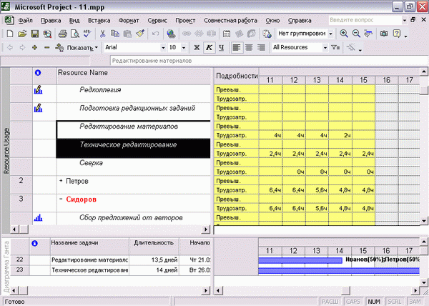Image resolution: width=429 pixels, height=306 pixels.
Task: Toggle italic formatting button К
Action: [x=209, y=47]
